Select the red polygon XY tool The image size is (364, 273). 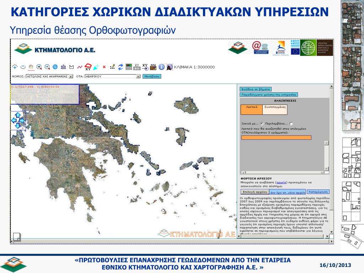point(88,67)
